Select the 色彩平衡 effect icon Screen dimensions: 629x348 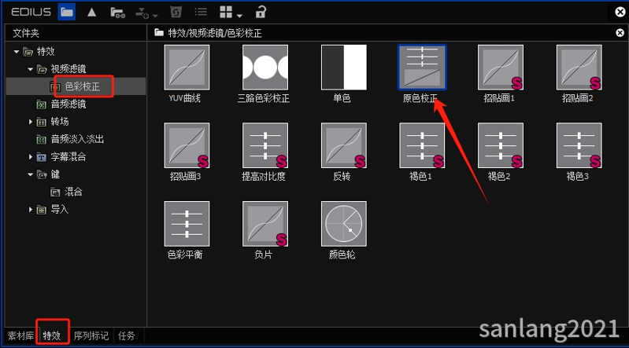(187, 224)
